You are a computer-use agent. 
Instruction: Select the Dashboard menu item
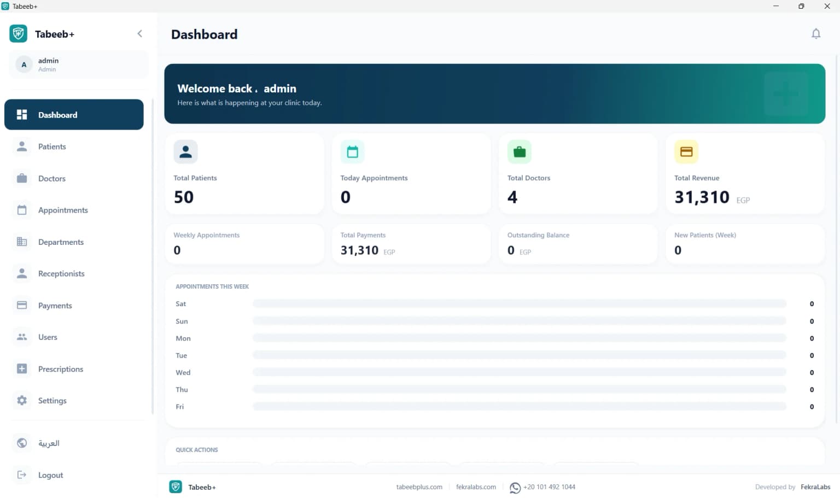click(74, 114)
